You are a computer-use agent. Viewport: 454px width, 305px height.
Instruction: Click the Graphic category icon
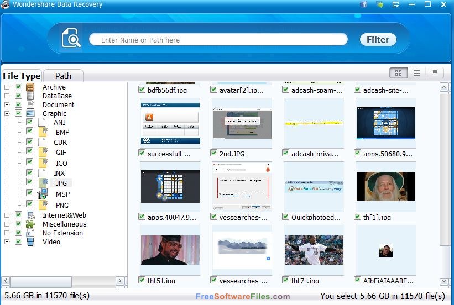pyautogui.click(x=30, y=113)
